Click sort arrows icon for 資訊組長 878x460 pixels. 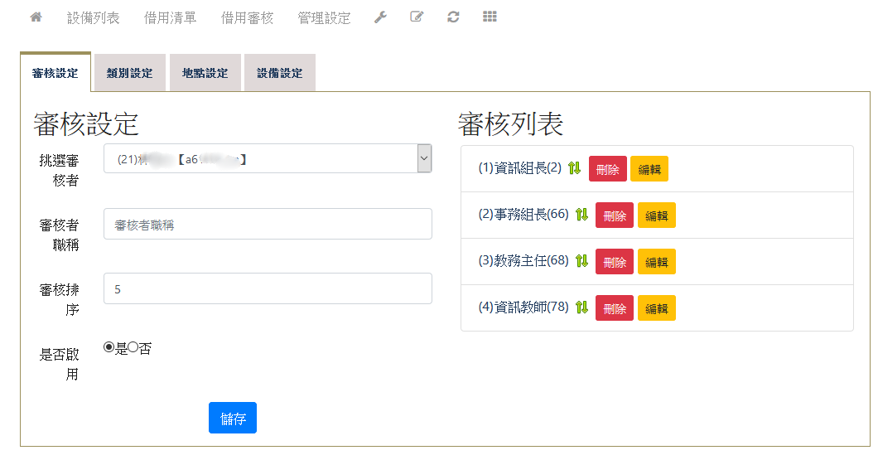pyautogui.click(x=575, y=169)
